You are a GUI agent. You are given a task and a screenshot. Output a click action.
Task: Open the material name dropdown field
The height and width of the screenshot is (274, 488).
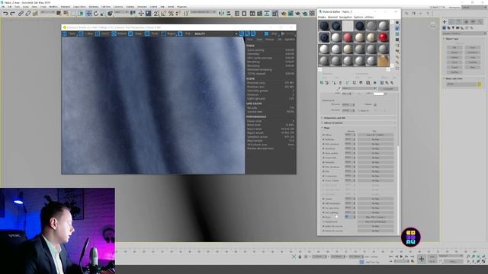coord(359,88)
